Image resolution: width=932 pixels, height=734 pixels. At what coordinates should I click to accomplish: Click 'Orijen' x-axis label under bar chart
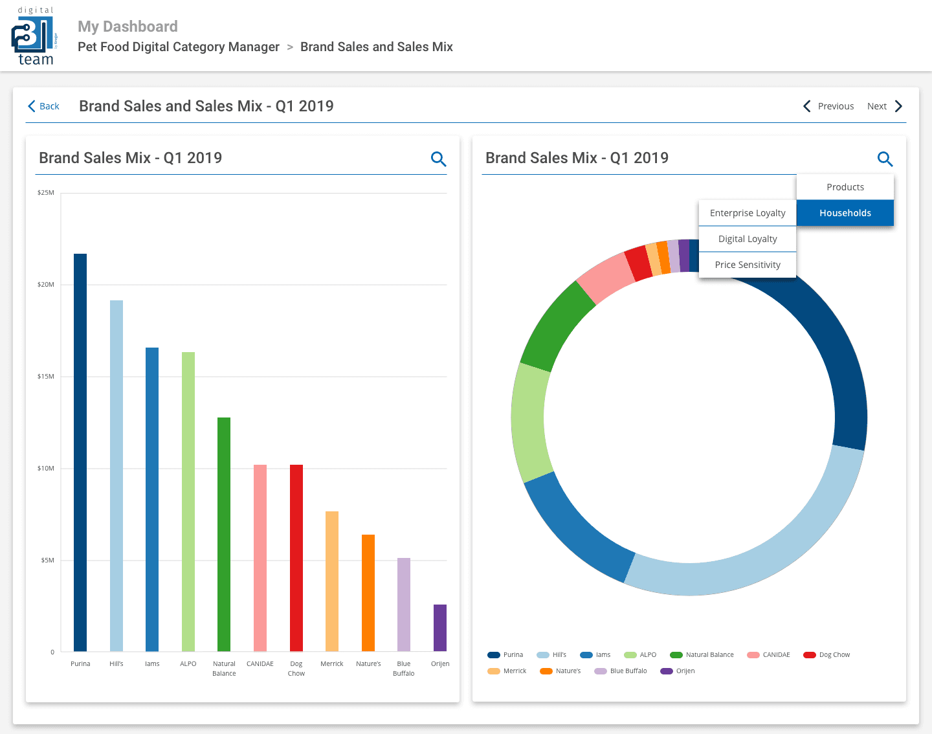pos(440,664)
